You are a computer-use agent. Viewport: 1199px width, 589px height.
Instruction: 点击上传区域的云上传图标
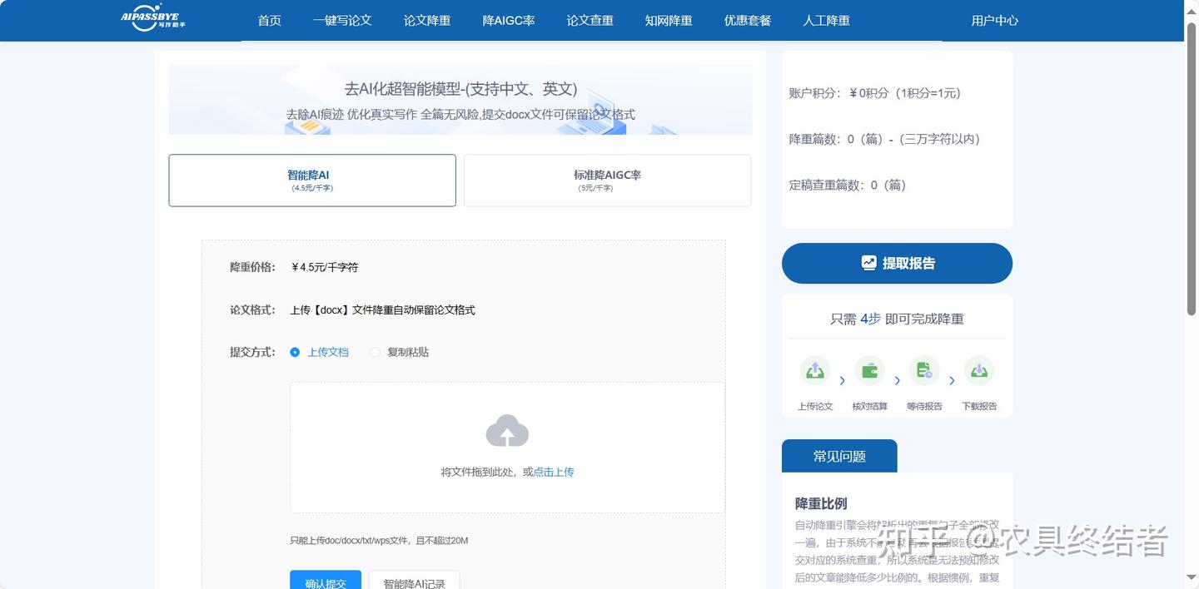(507, 431)
